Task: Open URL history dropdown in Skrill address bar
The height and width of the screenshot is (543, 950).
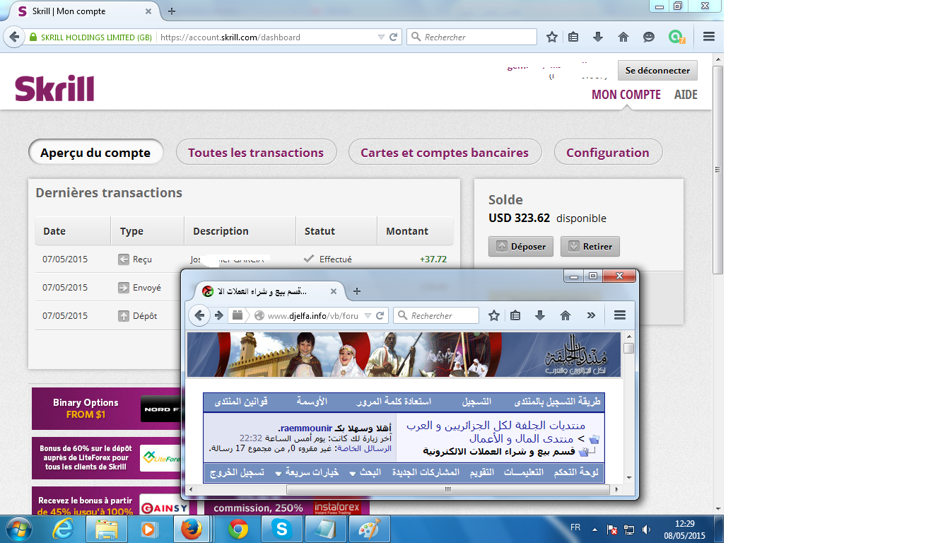Action: tap(382, 37)
